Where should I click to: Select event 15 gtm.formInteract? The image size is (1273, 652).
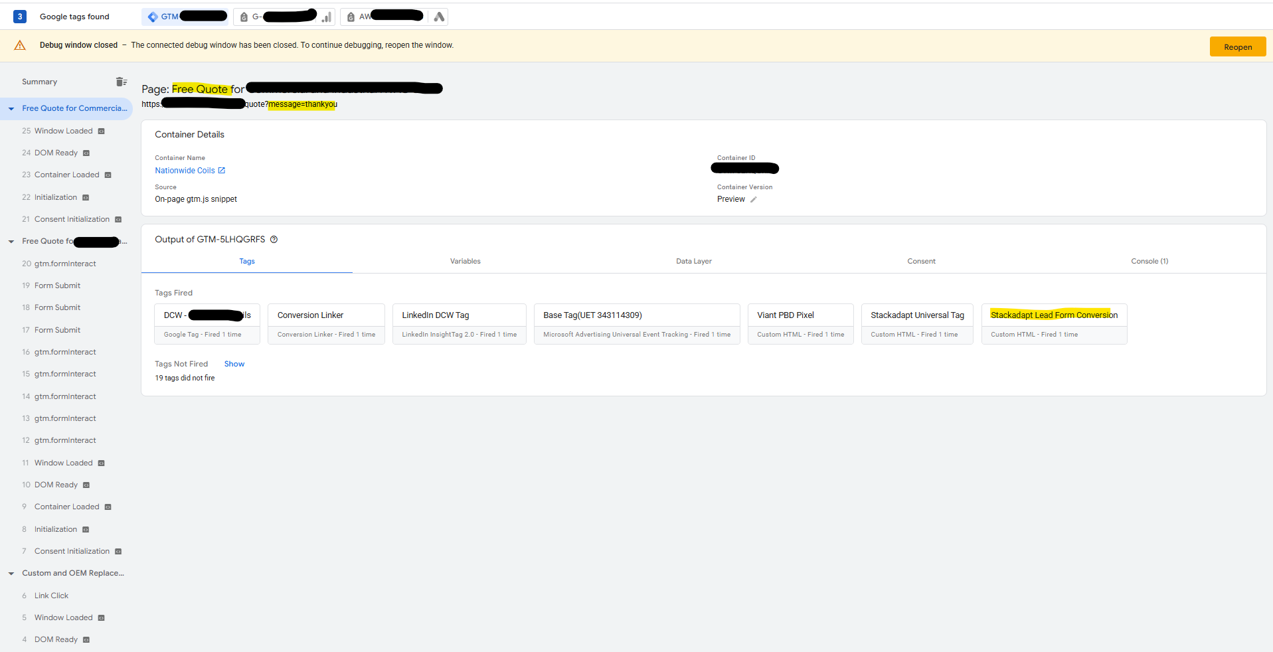pos(65,374)
